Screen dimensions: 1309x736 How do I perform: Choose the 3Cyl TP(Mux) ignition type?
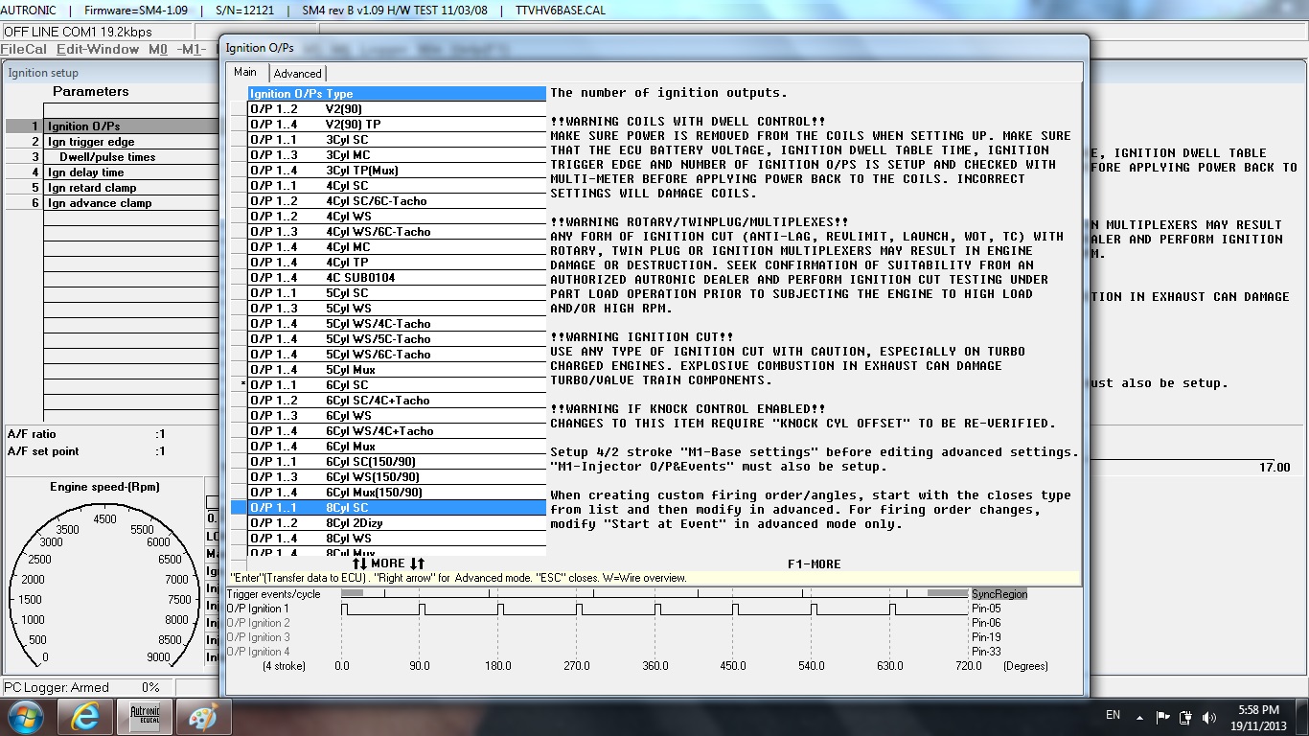tap(397, 171)
